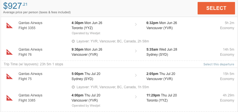This screenshot has width=239, height=112.
Task: Click Qantas logo beside Flight 3385
Action: (9, 98)
